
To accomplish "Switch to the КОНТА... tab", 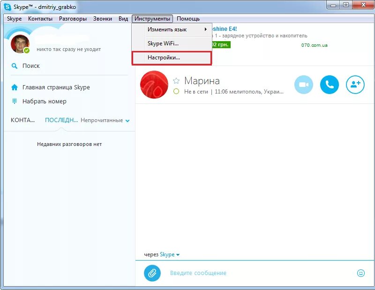I will click(22, 120).
